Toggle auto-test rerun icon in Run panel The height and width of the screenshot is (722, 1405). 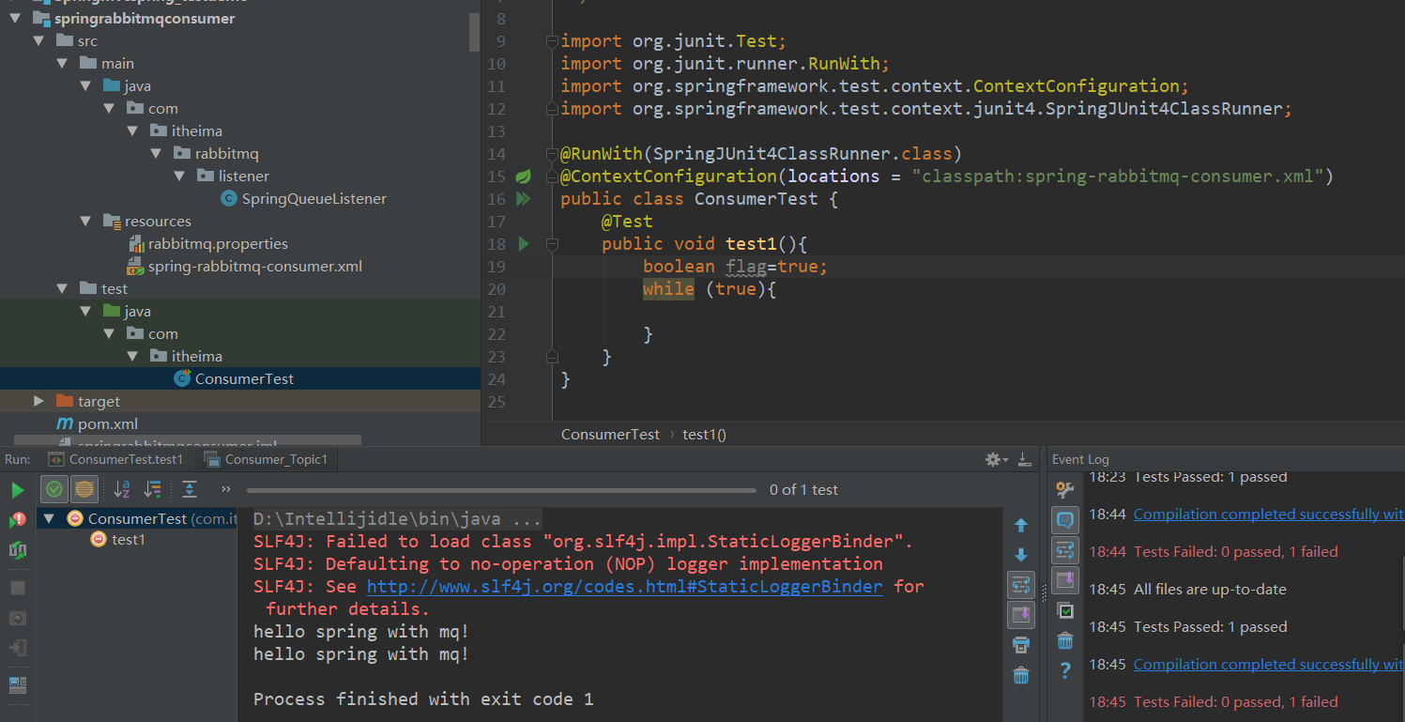pos(18,550)
